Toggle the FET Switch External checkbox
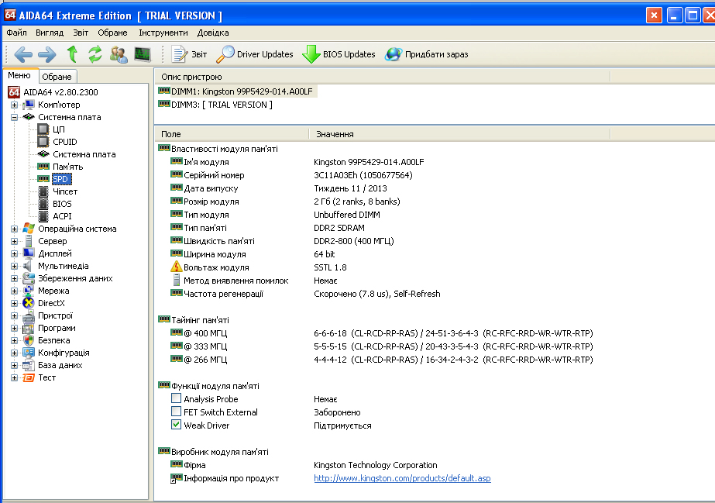Screen dimensions: 715x503 click(176, 412)
